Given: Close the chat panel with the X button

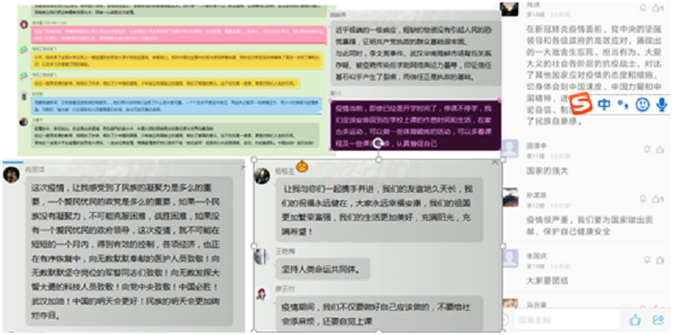Looking at the screenshot, I should (495, 162).
